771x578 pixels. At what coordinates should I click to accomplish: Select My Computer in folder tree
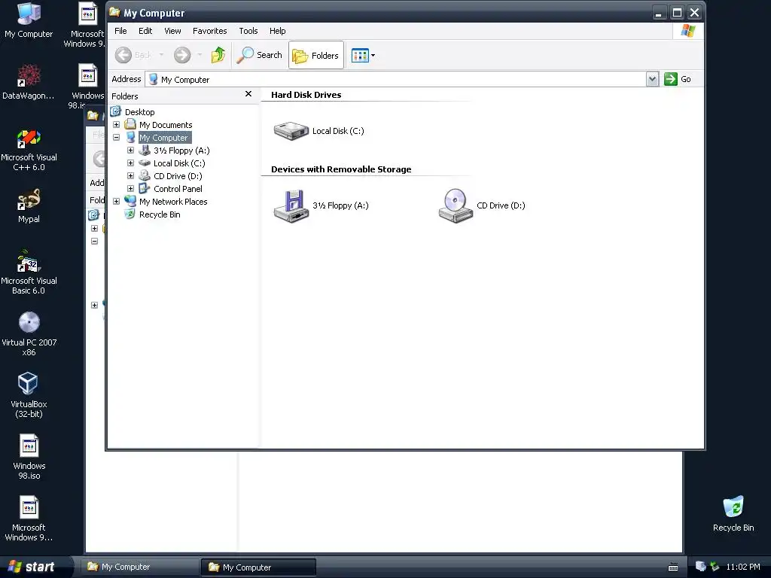pyautogui.click(x=163, y=138)
